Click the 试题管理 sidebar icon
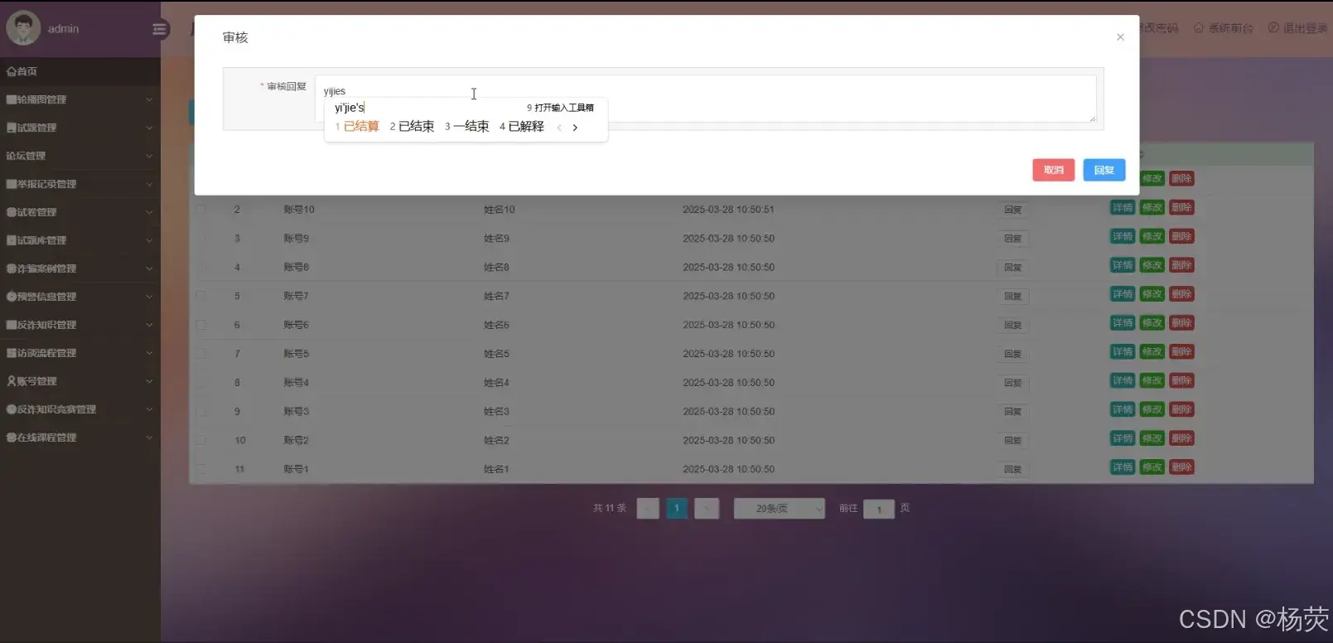The image size is (1333, 643). 12,128
